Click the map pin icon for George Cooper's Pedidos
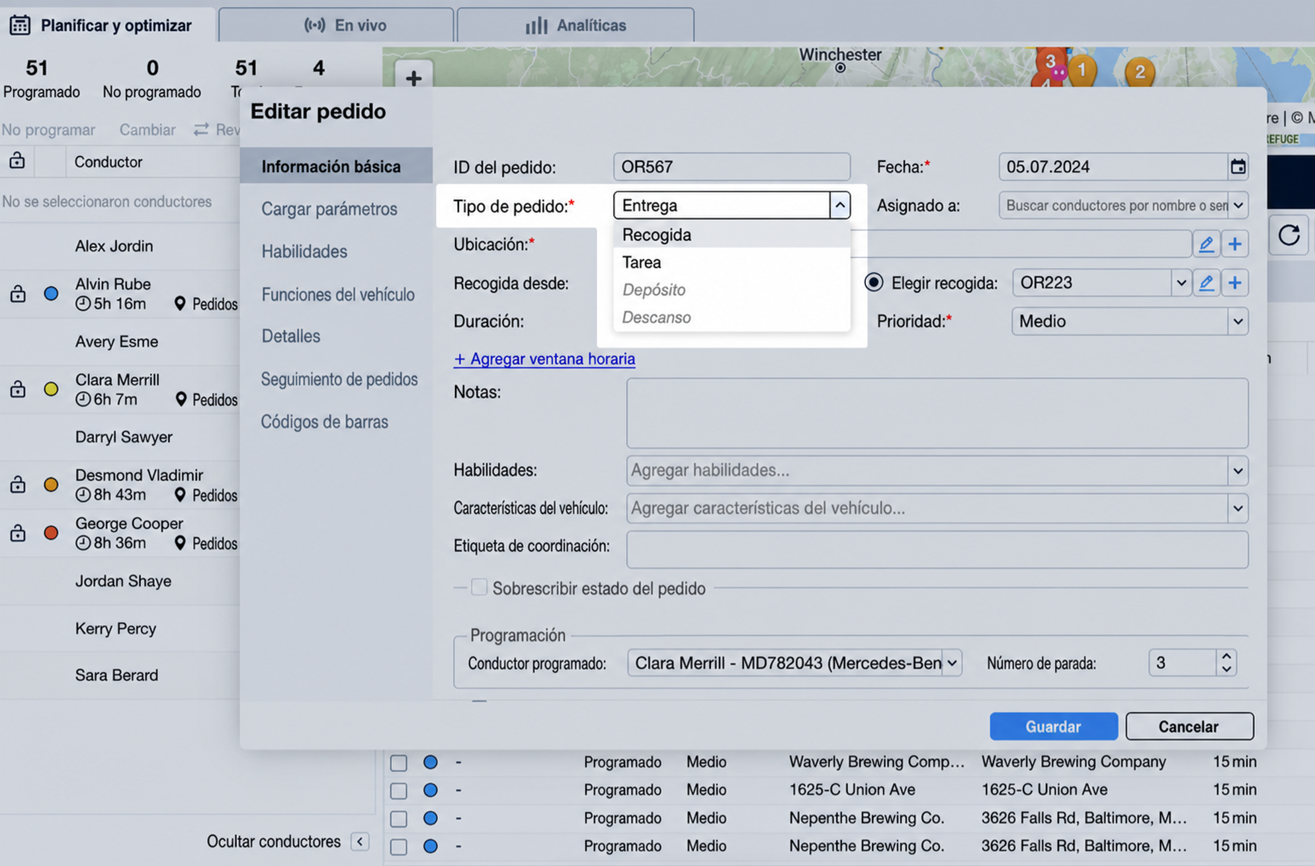This screenshot has height=866, width=1315. pyautogui.click(x=180, y=543)
